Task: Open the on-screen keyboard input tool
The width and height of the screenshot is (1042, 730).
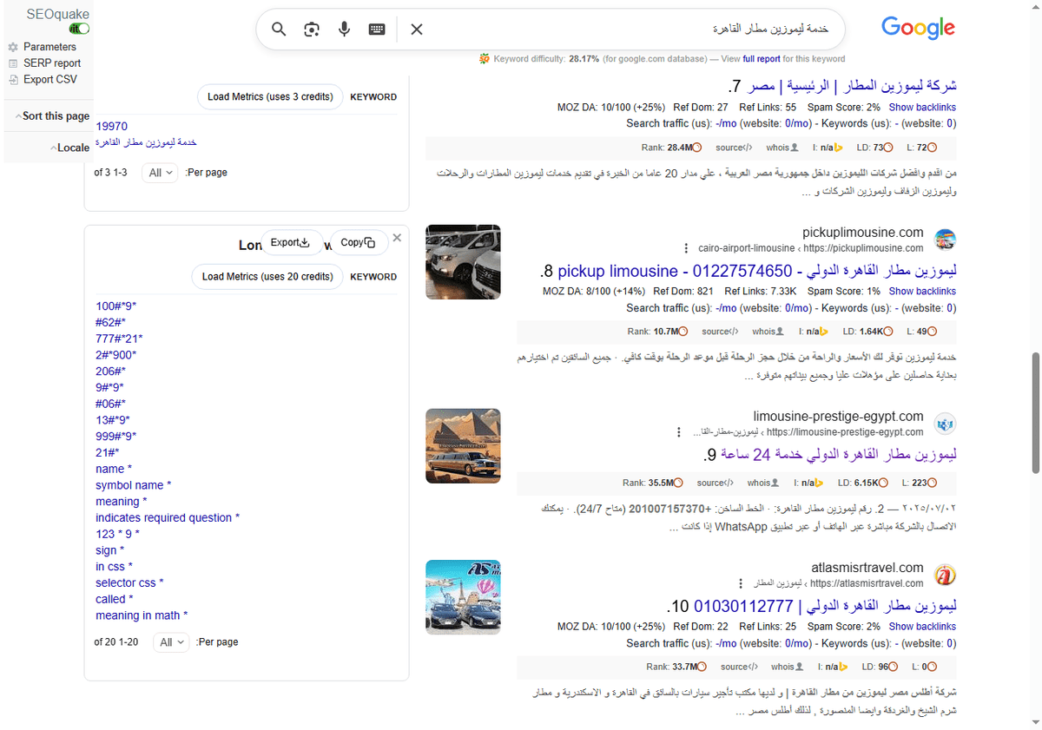Action: coord(376,29)
